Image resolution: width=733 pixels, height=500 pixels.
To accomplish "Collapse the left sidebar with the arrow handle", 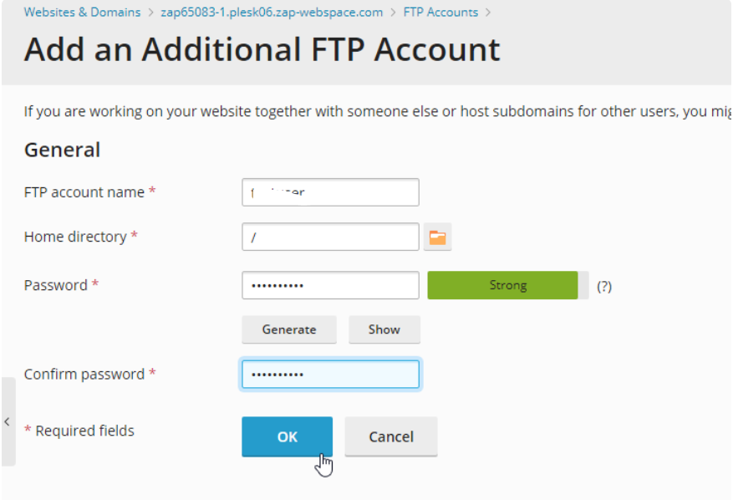I will (x=8, y=421).
